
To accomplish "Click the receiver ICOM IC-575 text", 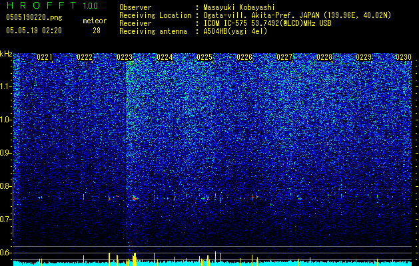I will coord(267,23).
